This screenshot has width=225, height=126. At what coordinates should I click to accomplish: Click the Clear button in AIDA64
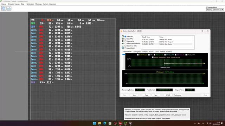(x=146, y=95)
